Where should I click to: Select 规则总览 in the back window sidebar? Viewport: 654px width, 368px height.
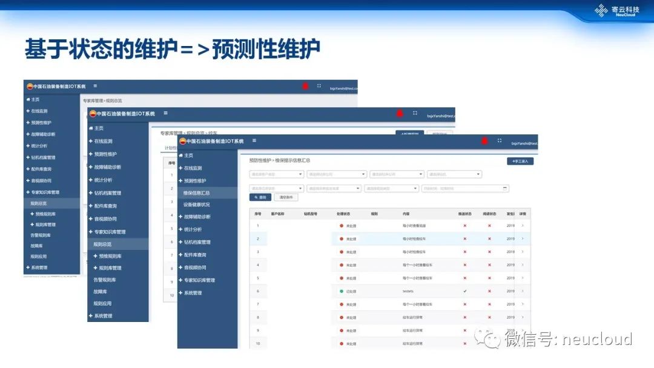tap(39, 203)
